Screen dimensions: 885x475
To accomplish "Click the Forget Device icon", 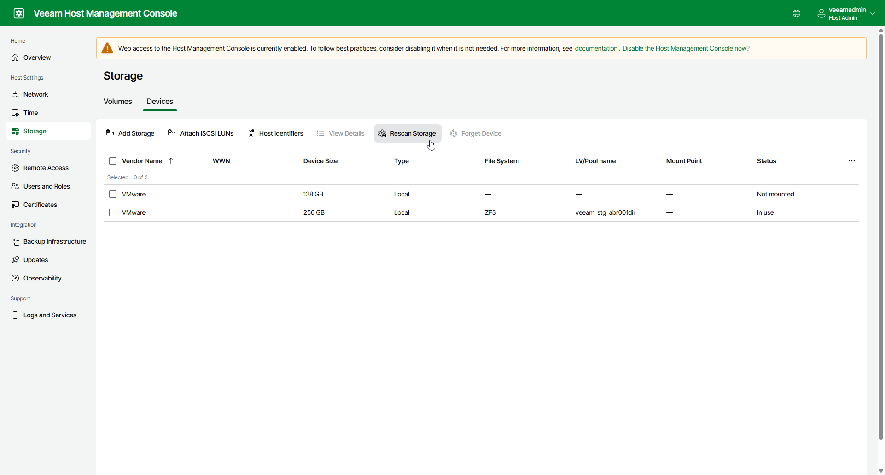I will tap(454, 133).
